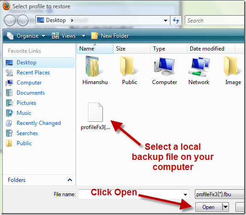Sort by the Name column header
This screenshot has height=215, width=246.
(95, 49)
